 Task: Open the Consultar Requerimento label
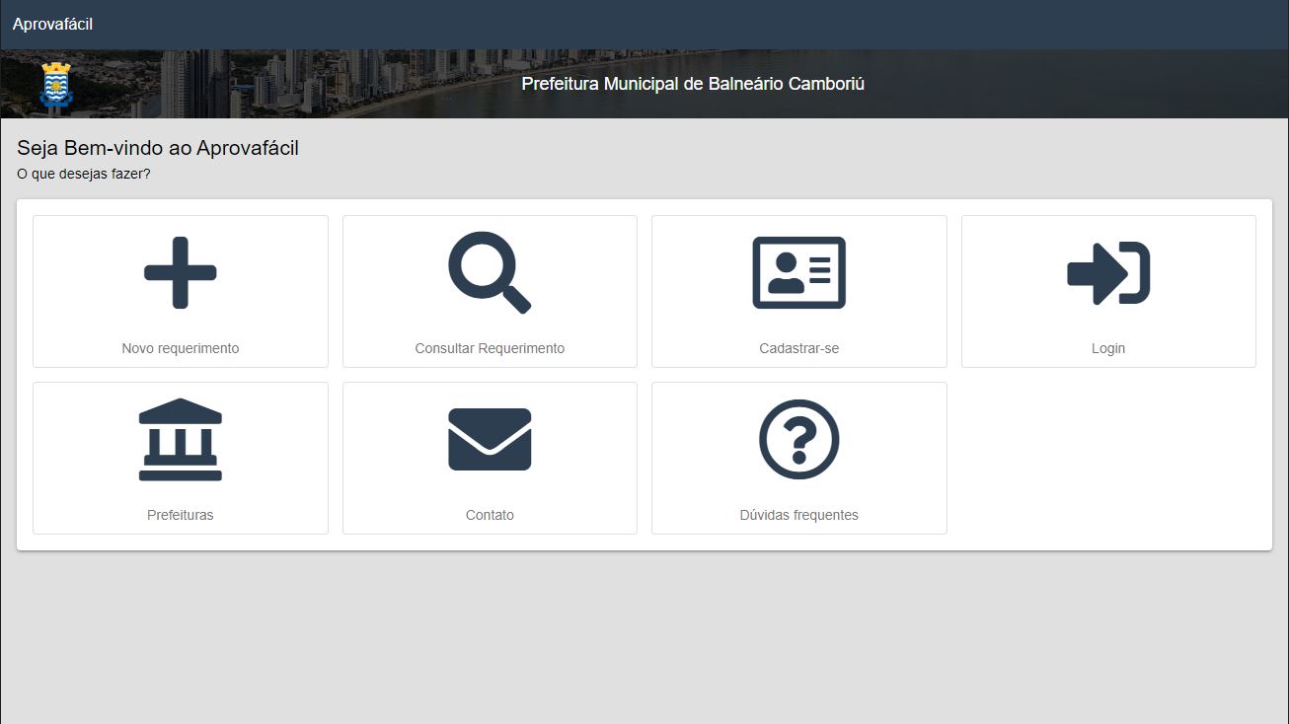tap(490, 348)
